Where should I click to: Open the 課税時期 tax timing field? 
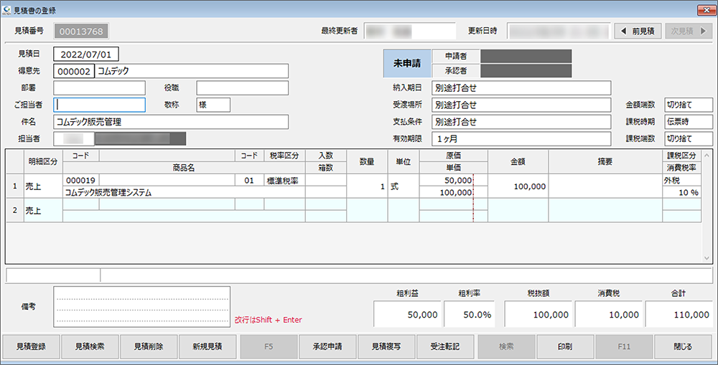pos(688,122)
